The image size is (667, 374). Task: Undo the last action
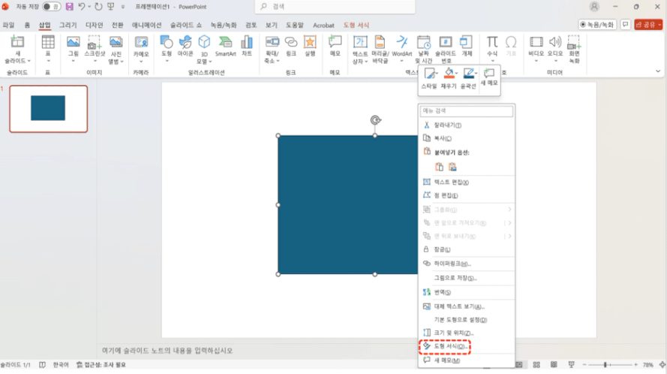tap(82, 7)
